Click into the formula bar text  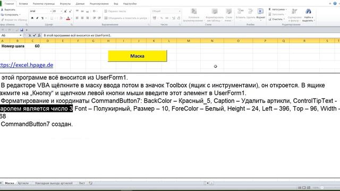click(x=78, y=36)
